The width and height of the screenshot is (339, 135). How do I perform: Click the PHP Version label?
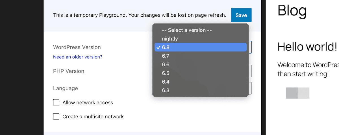[x=69, y=71]
